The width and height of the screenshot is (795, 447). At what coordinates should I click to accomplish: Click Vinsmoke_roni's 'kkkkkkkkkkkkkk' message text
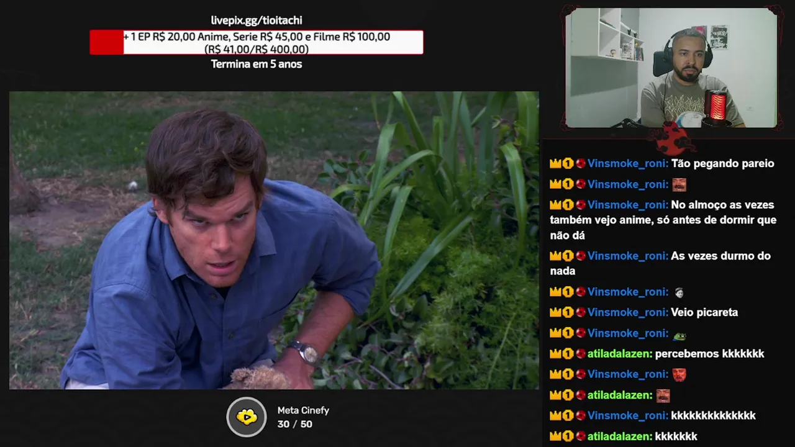coord(714,416)
